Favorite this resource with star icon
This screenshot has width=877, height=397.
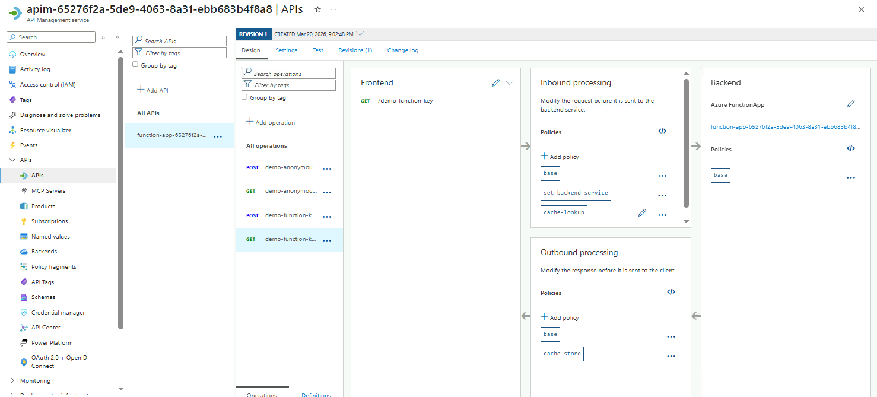pyautogui.click(x=318, y=9)
